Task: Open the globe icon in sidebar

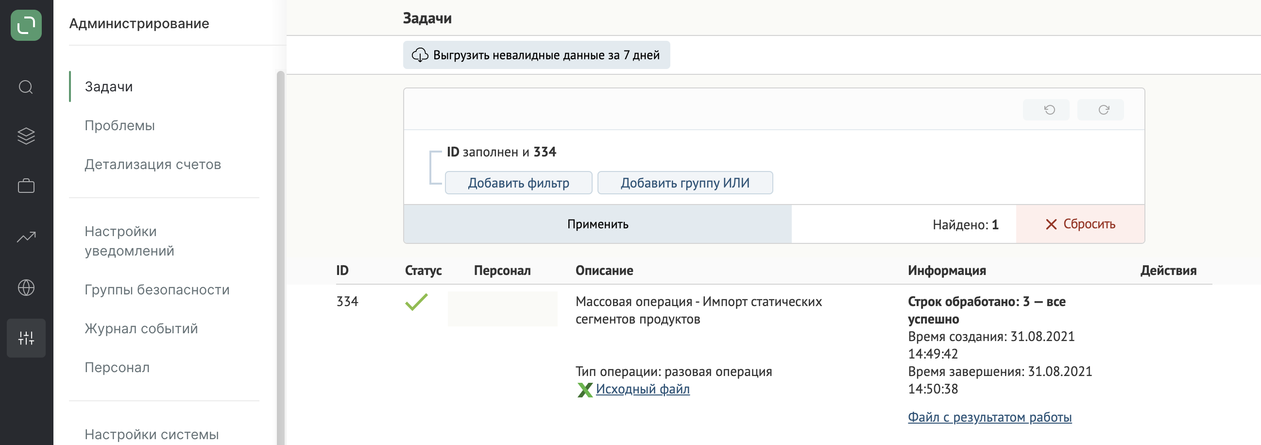Action: click(x=26, y=288)
